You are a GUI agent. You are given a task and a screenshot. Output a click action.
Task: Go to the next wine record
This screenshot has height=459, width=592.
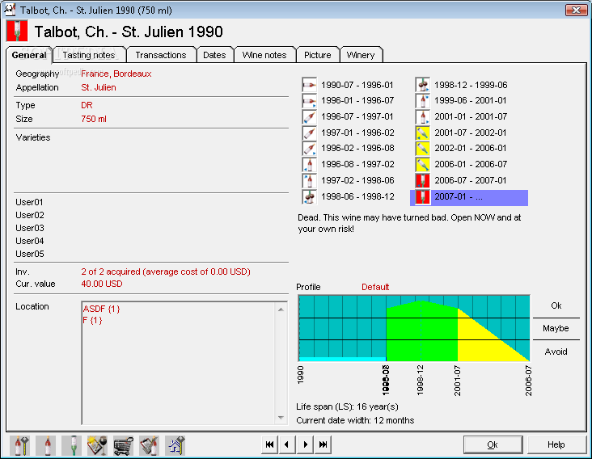[305, 444]
